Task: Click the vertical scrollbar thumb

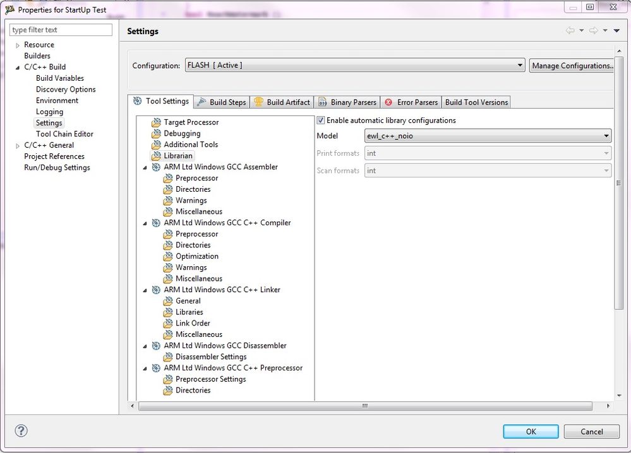Action: (619, 183)
